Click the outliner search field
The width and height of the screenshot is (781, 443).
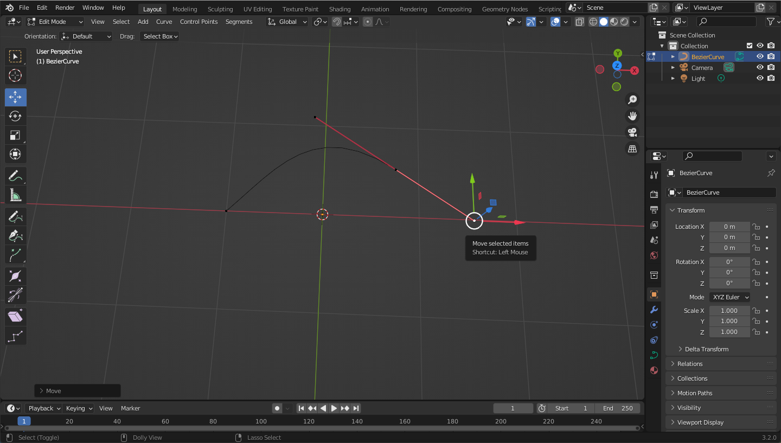[726, 22]
